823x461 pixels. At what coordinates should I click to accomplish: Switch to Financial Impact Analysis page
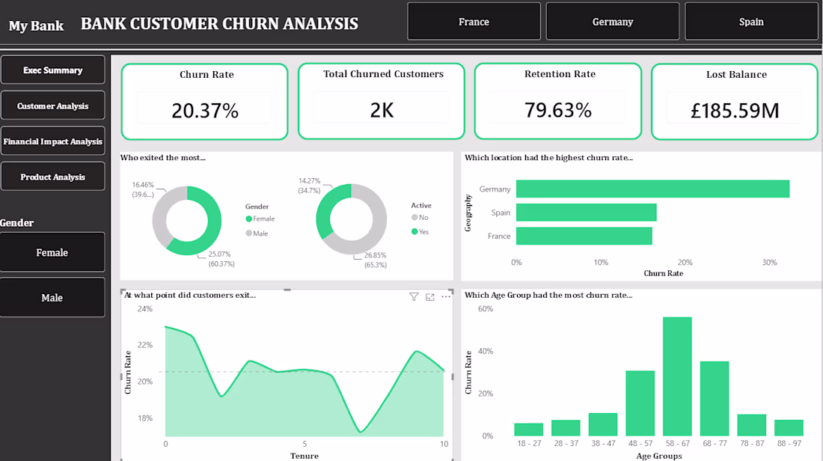pyautogui.click(x=52, y=141)
